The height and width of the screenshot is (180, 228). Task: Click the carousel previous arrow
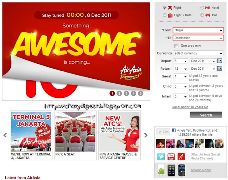pyautogui.click(x=5, y=135)
